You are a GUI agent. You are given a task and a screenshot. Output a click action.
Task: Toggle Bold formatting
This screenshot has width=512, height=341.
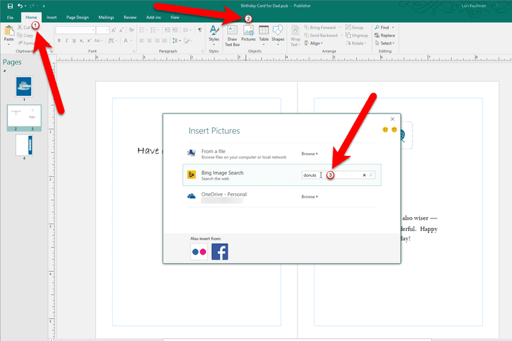point(59,41)
